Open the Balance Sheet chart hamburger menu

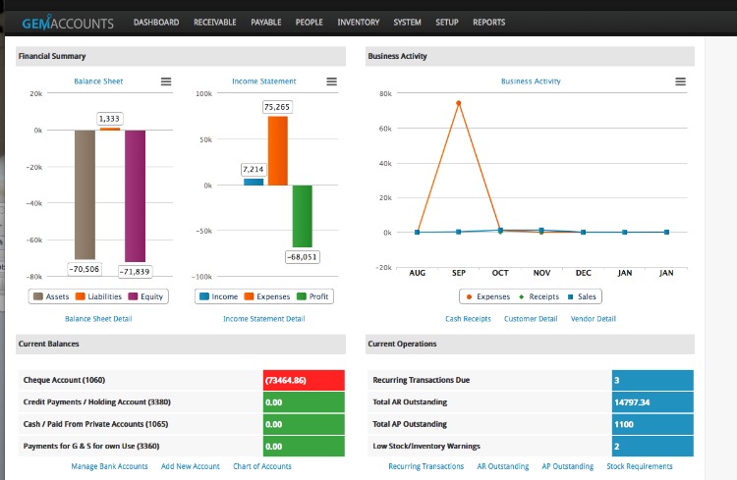click(x=166, y=81)
